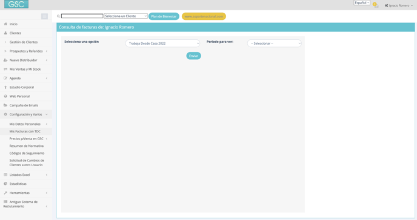Click the Antiguo Sistema list icon
The width and height of the screenshot is (417, 220).
tap(5, 202)
